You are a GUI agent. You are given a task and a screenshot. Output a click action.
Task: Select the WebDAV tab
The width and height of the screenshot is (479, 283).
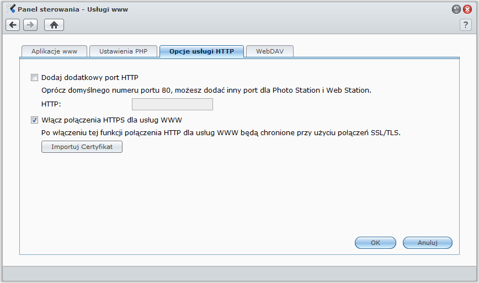[x=270, y=51]
